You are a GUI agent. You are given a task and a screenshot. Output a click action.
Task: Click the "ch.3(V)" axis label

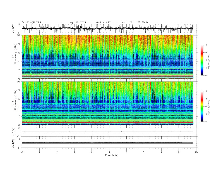pos(13,132)
